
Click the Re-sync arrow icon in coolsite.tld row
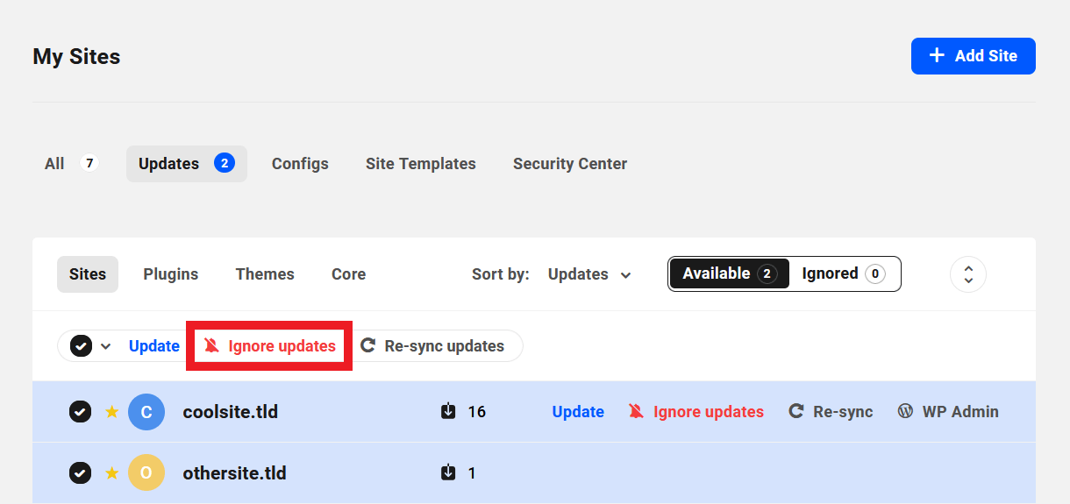click(x=796, y=411)
